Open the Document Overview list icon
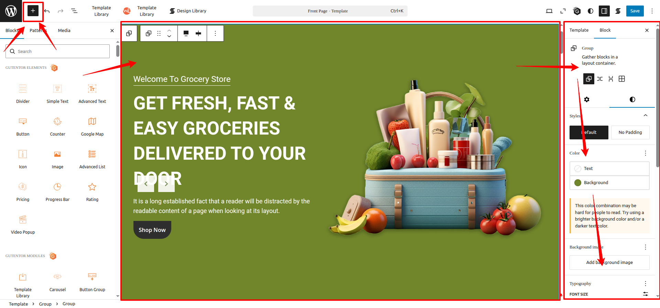 74,11
